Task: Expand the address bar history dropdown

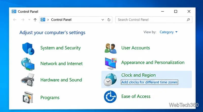Action: (x=103, y=20)
